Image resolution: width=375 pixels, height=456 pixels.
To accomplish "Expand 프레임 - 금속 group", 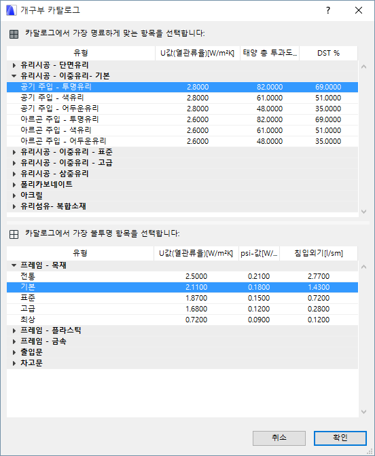I will (14, 341).
